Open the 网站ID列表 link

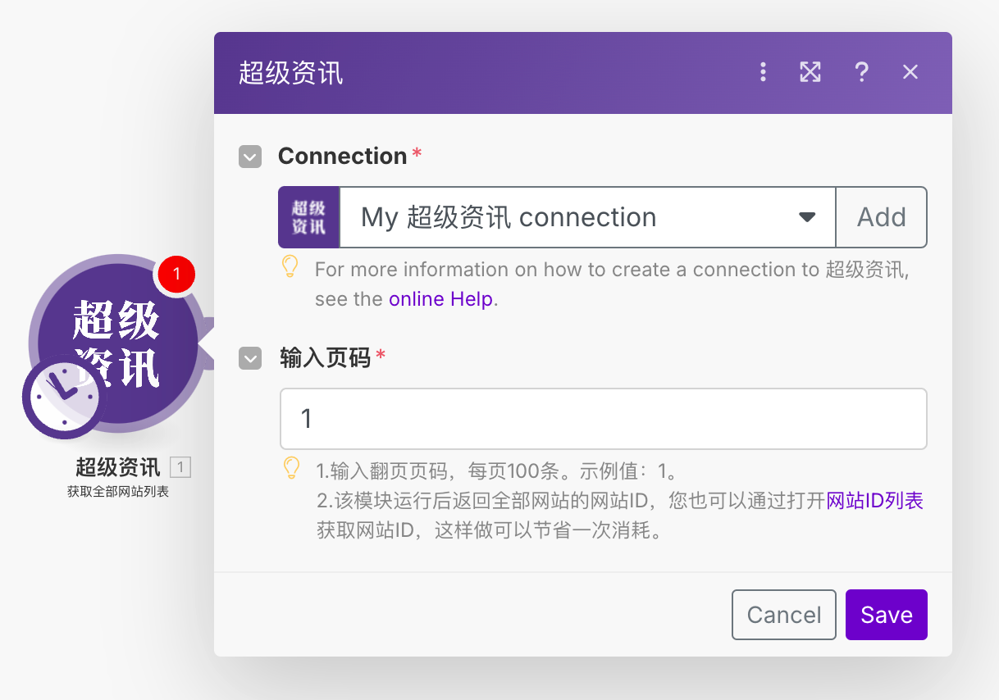(x=874, y=501)
